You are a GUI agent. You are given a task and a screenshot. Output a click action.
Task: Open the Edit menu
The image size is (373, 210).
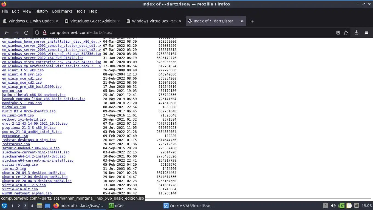[x=15, y=11]
